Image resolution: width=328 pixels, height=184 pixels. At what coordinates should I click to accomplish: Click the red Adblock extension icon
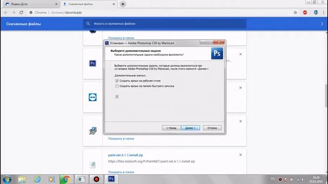305,12
